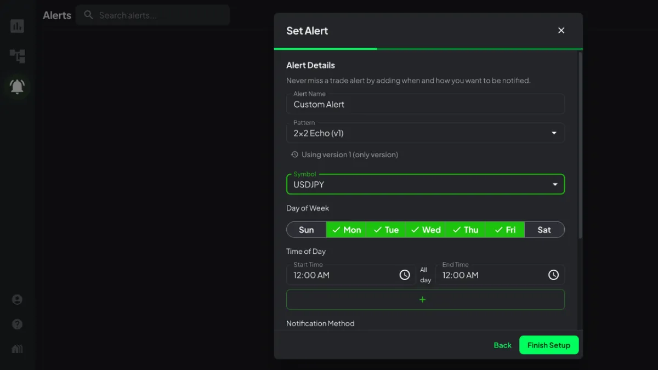Click the bottom sidebar library icon
This screenshot has width=658, height=370.
tap(18, 349)
